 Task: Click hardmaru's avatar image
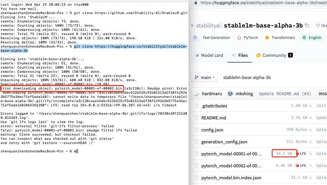tap(197, 94)
